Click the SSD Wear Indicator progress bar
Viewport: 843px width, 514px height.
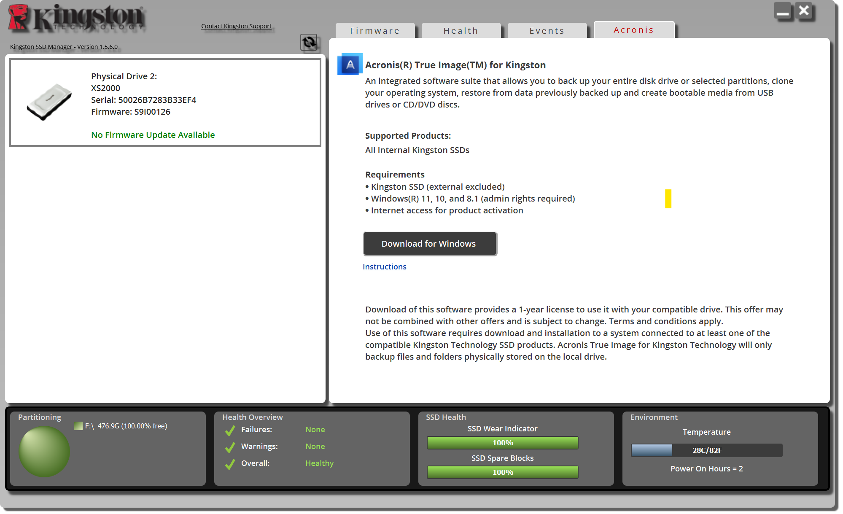coord(502,443)
